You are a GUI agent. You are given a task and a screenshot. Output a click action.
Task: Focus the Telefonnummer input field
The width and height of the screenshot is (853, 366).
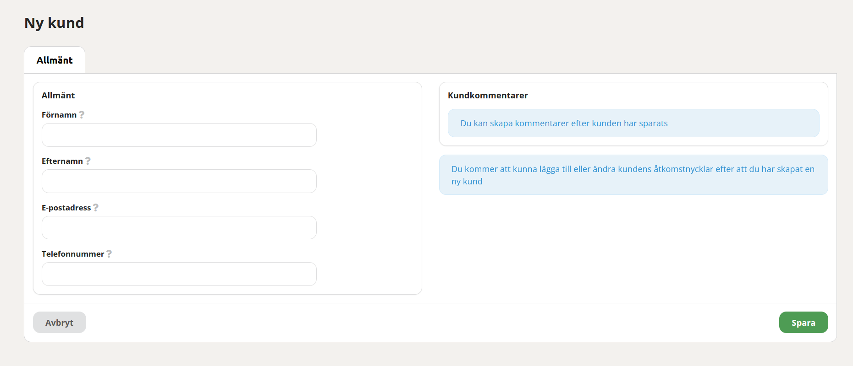179,274
